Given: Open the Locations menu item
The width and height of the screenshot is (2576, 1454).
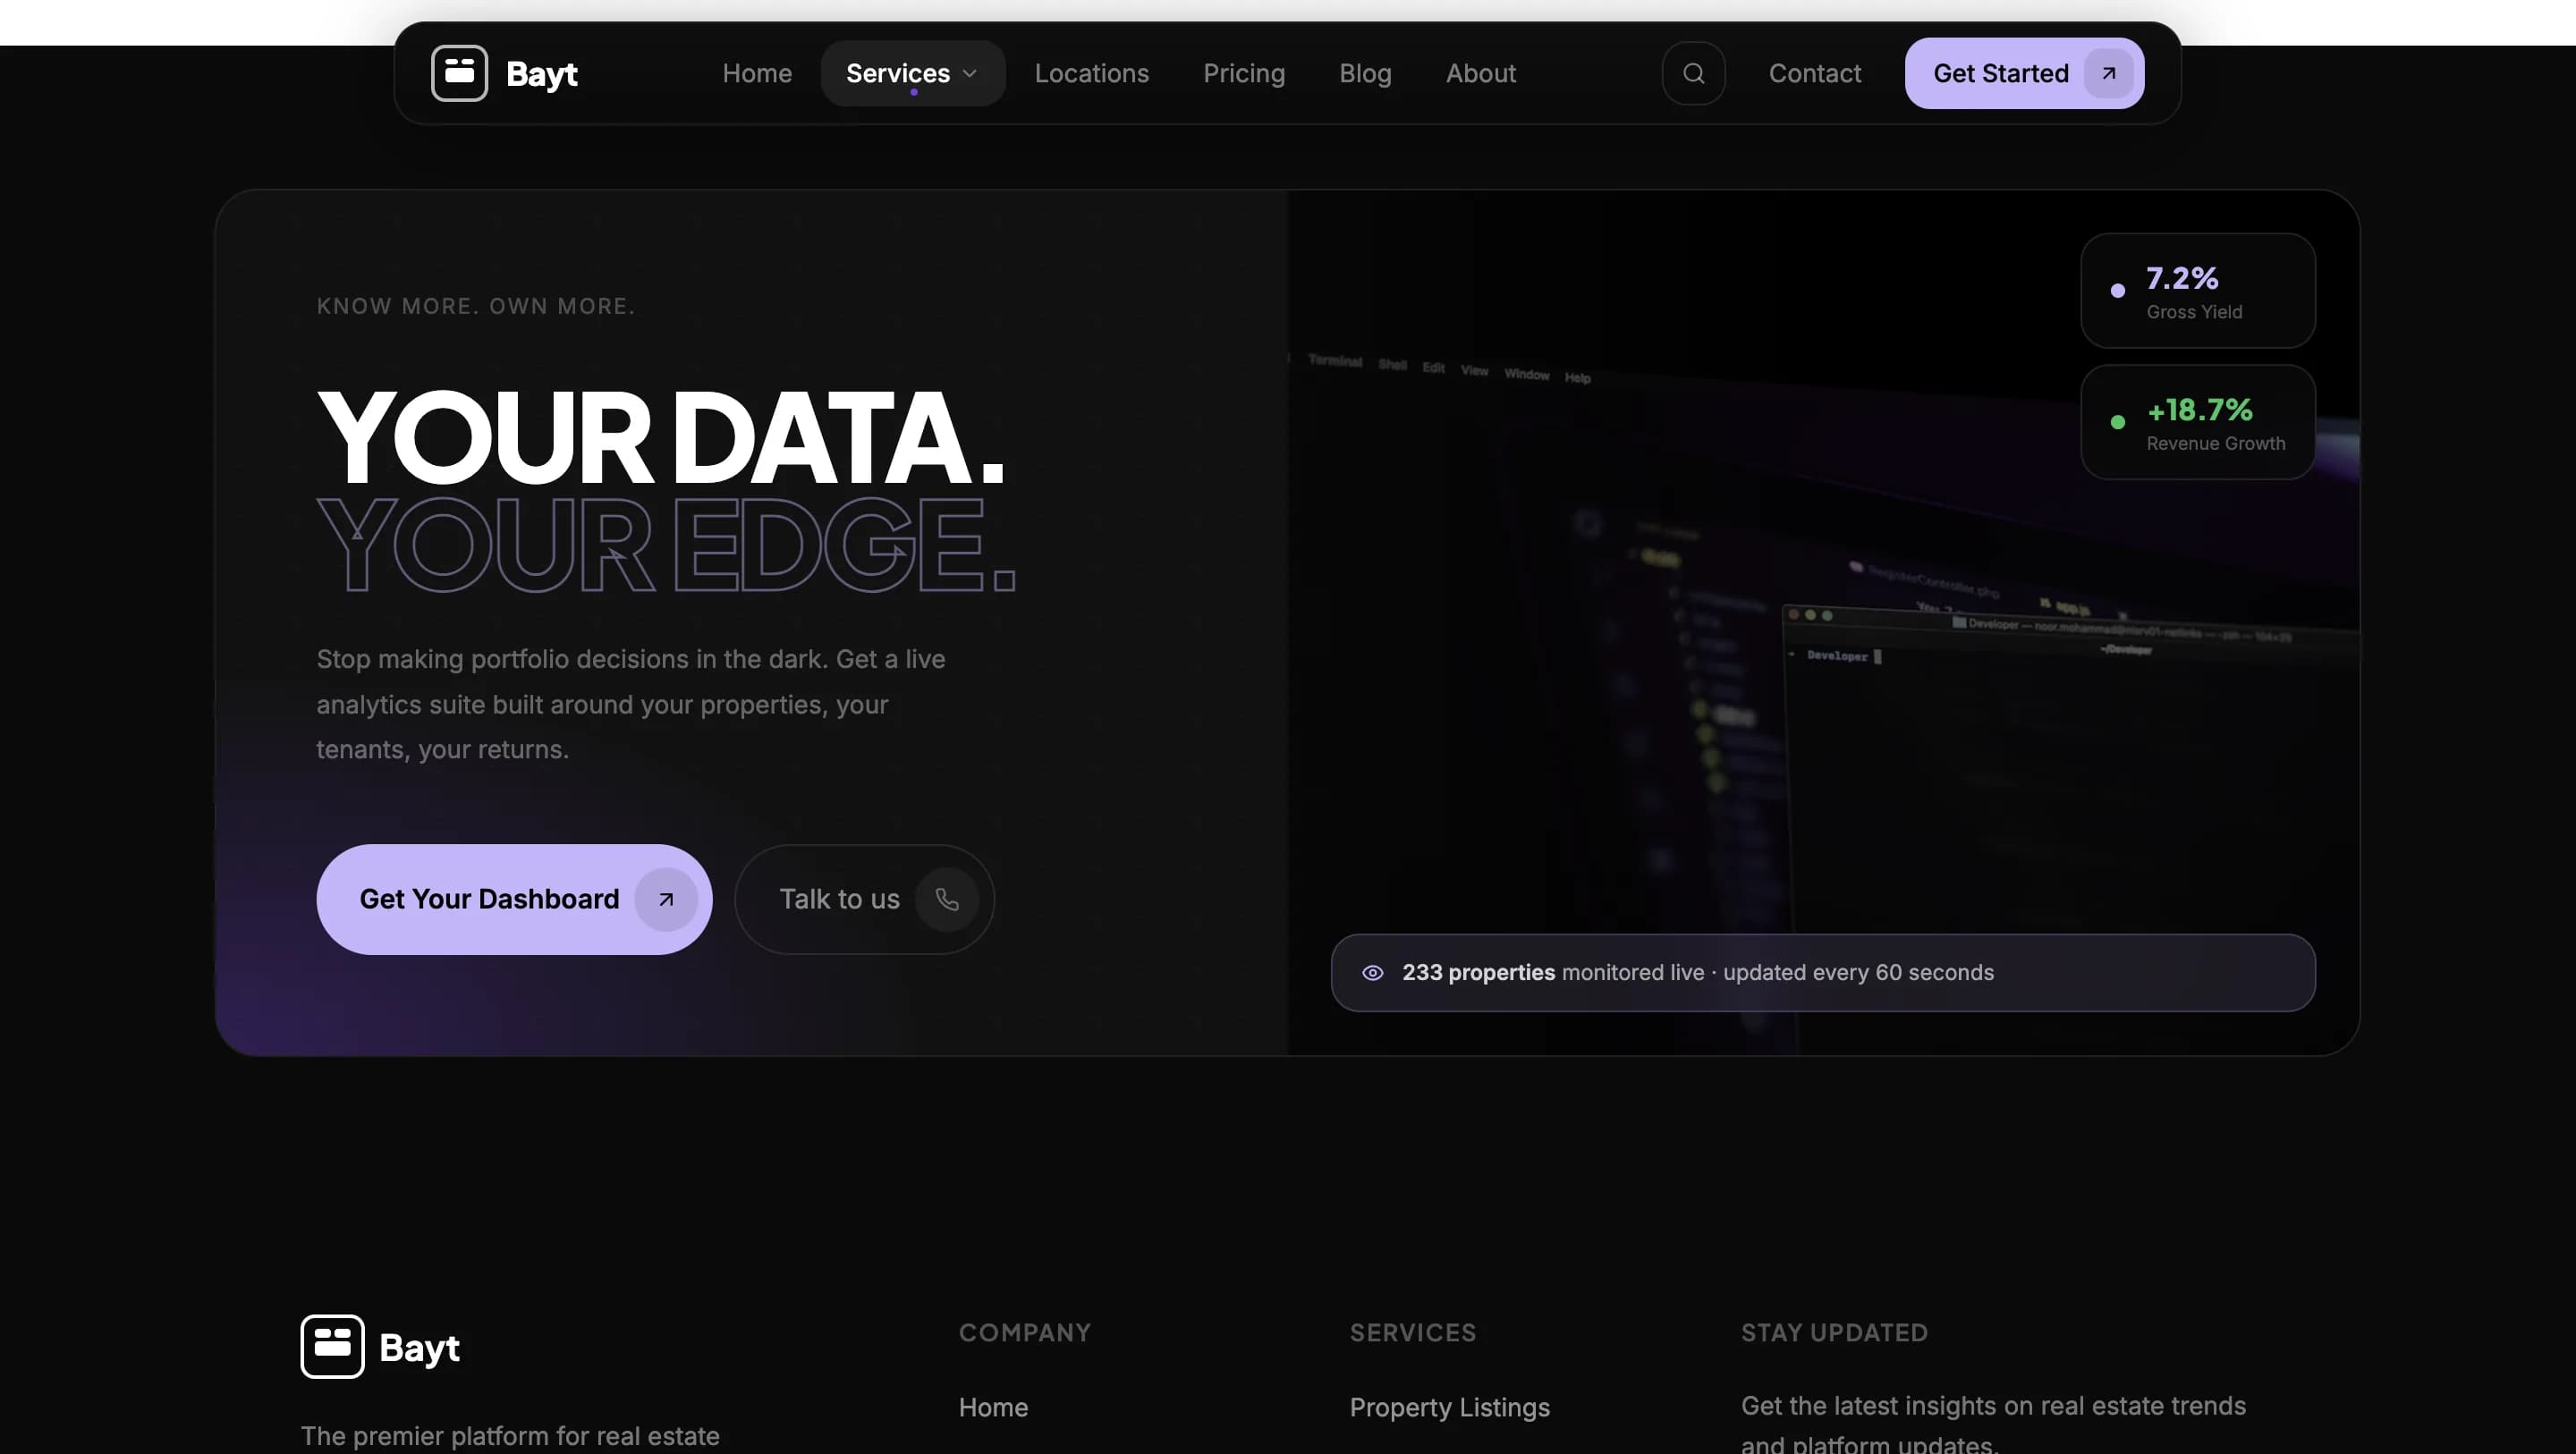Looking at the screenshot, I should [1091, 73].
